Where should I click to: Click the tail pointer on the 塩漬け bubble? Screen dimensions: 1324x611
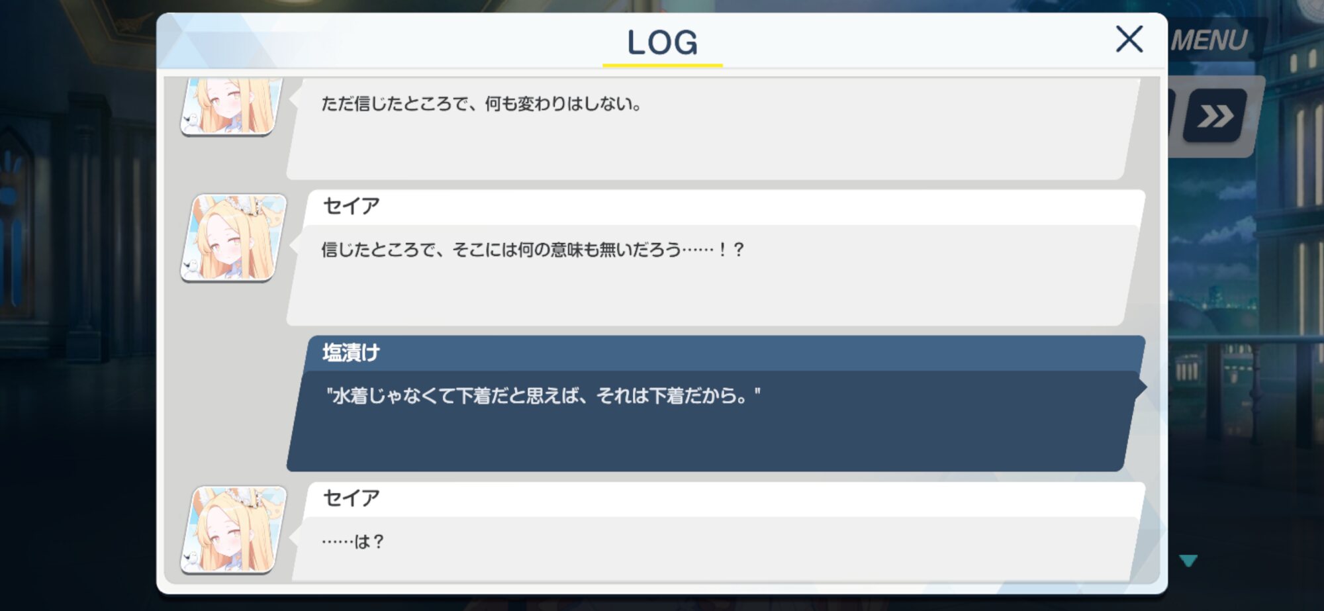1140,387
